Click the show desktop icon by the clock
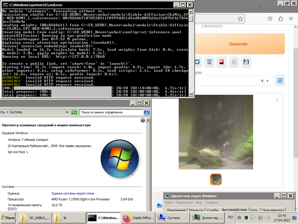Screen dimensions: 298x224 coord(295,218)
